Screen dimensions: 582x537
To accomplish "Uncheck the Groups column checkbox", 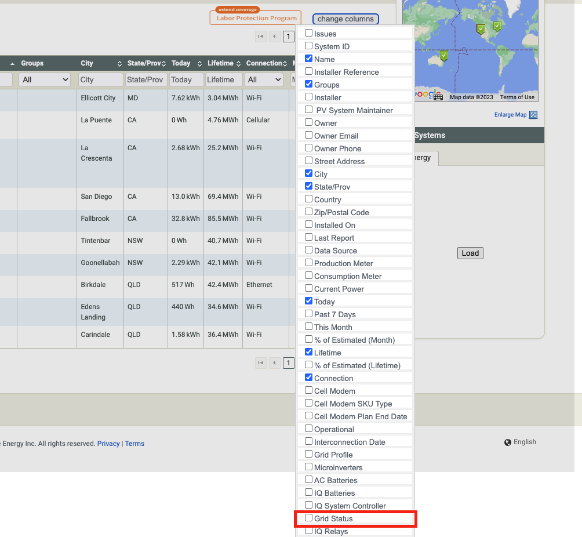I will (308, 84).
